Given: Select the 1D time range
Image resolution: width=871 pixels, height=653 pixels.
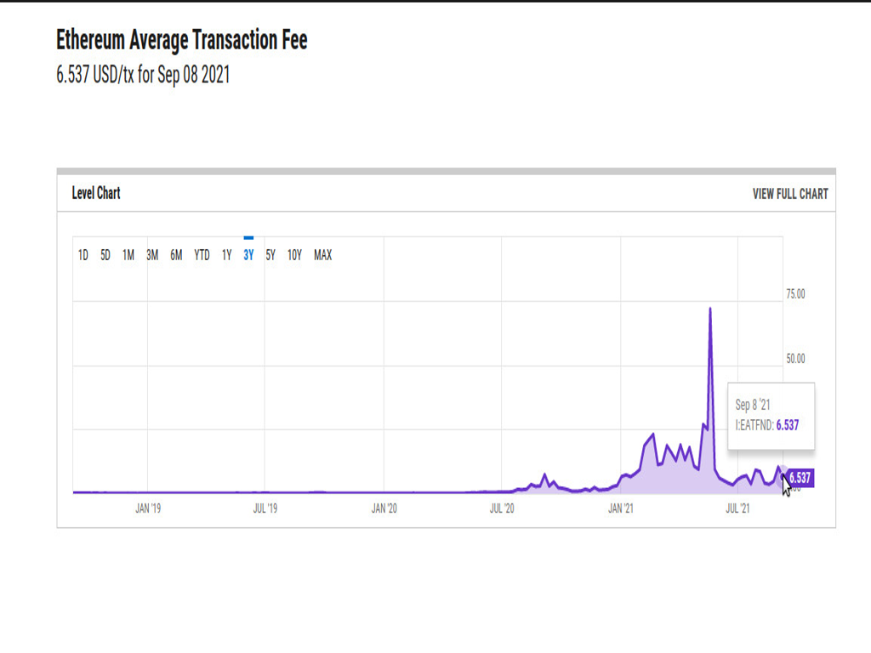Looking at the screenshot, I should (x=83, y=255).
